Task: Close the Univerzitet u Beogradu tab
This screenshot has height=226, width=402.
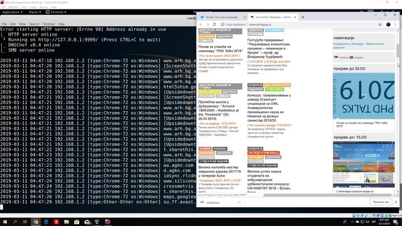Action: (x=295, y=17)
